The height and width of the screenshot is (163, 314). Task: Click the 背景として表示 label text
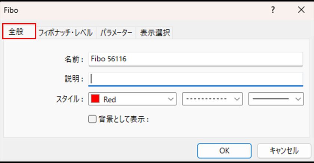click(x=123, y=120)
